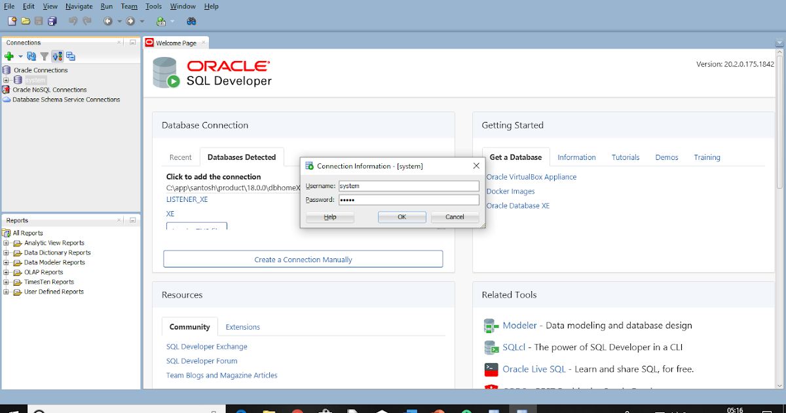Click the Save toolbar icon

coord(39,21)
